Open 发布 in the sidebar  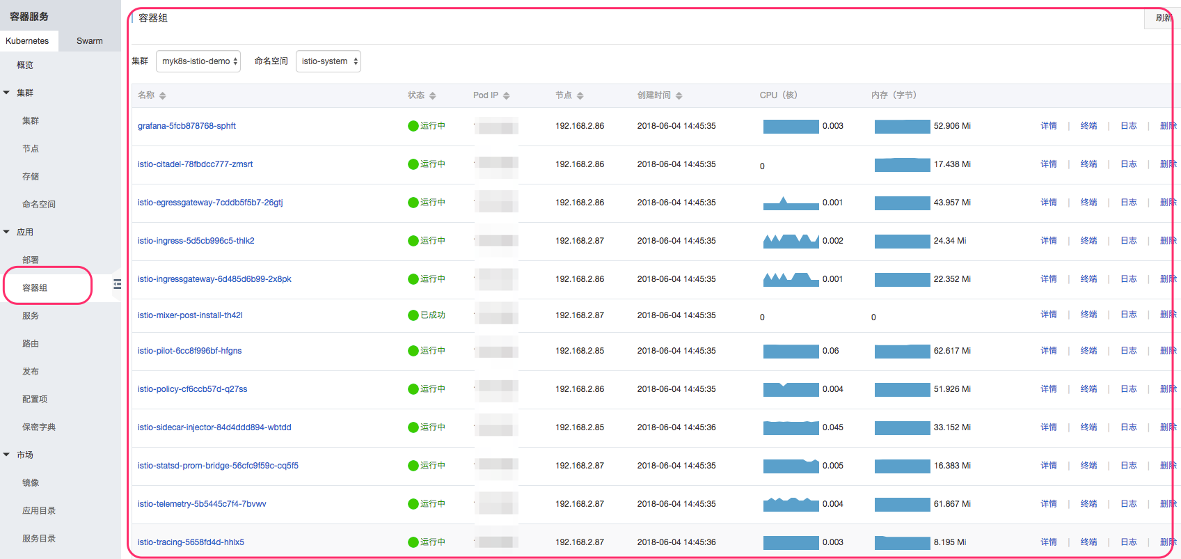click(x=31, y=371)
